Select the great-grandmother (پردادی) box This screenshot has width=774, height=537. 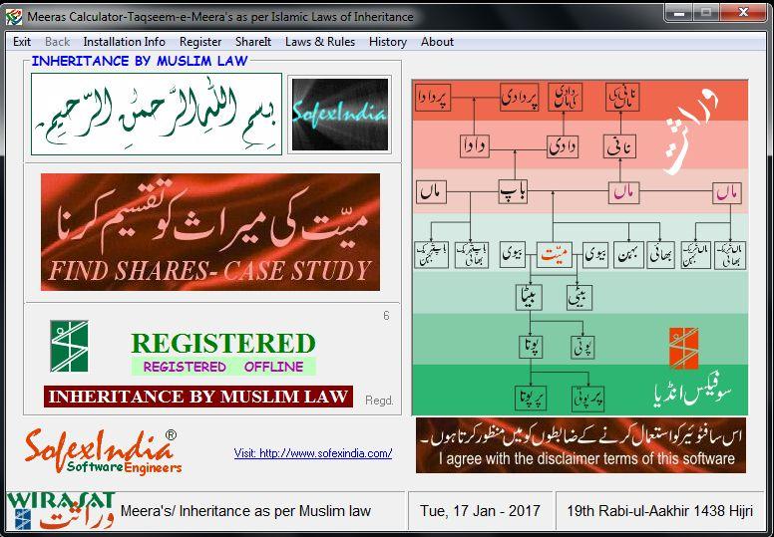pos(519,98)
